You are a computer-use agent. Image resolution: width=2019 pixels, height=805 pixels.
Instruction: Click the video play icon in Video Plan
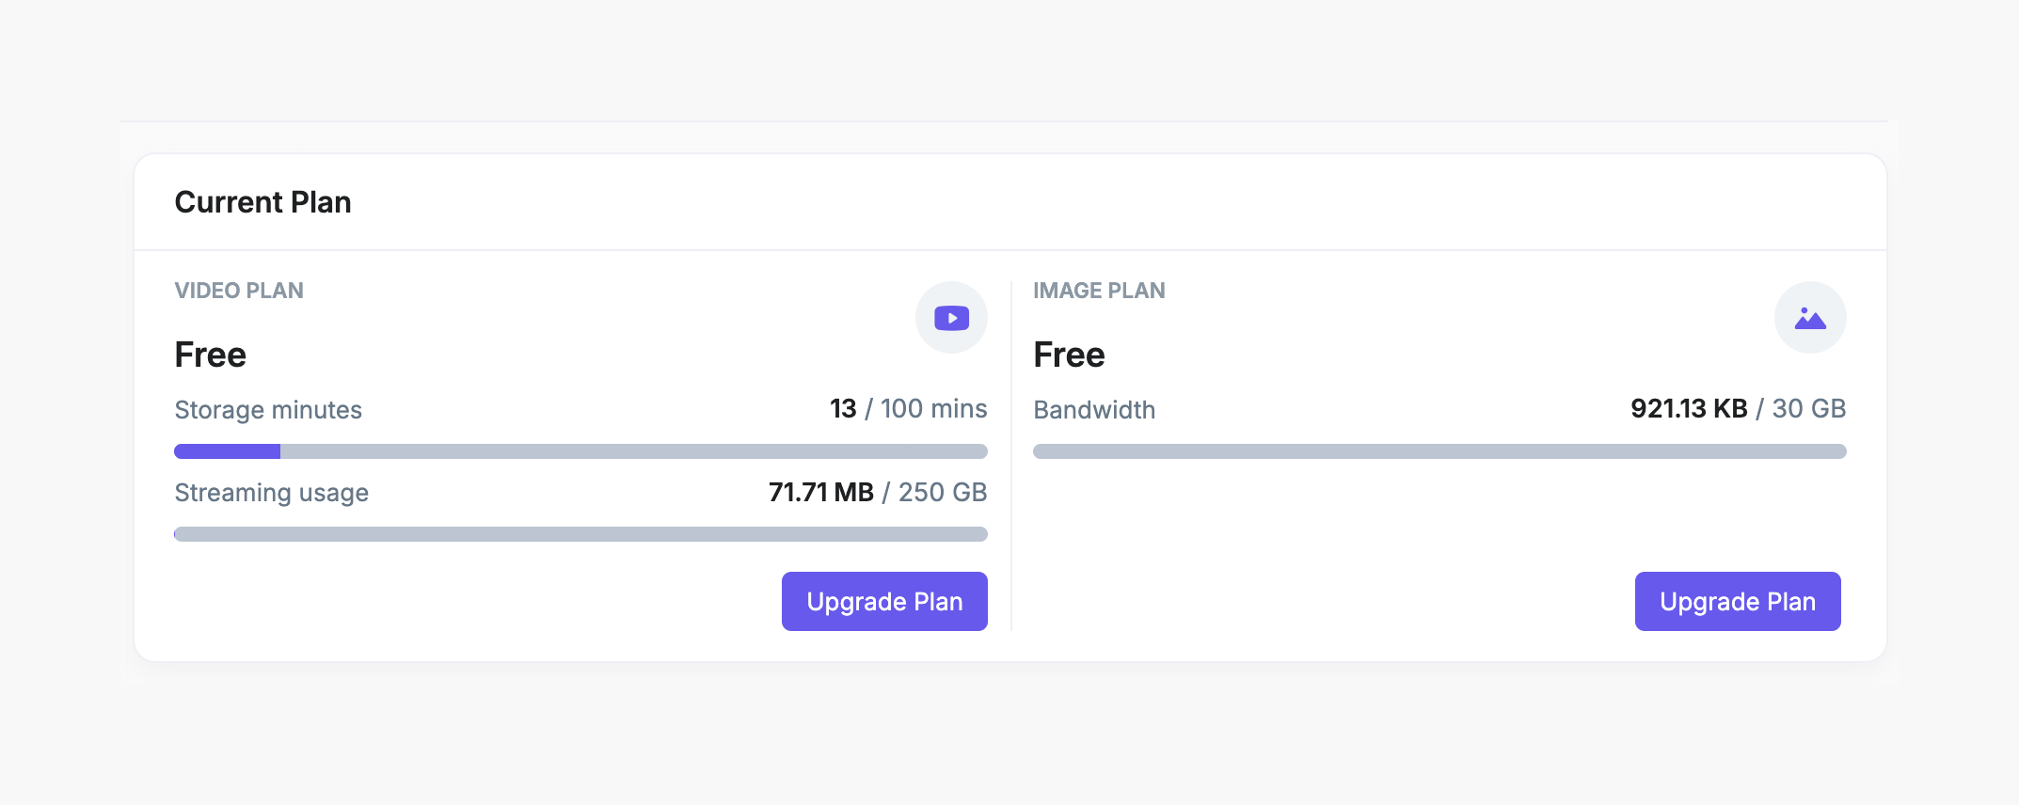tap(951, 318)
